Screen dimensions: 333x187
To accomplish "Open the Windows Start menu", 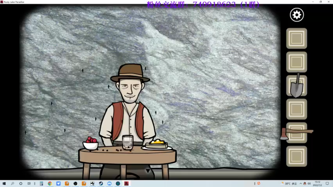I will point(4,184).
